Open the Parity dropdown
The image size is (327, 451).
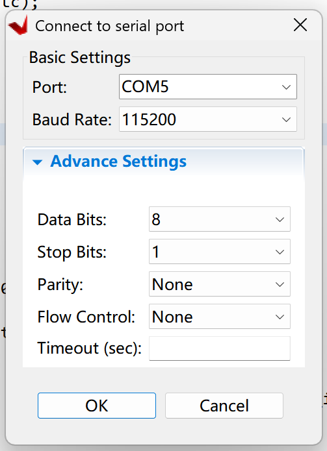pos(220,284)
